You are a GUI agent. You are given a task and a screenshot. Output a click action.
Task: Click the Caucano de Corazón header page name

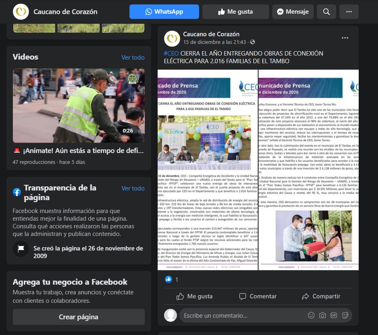tap(65, 12)
